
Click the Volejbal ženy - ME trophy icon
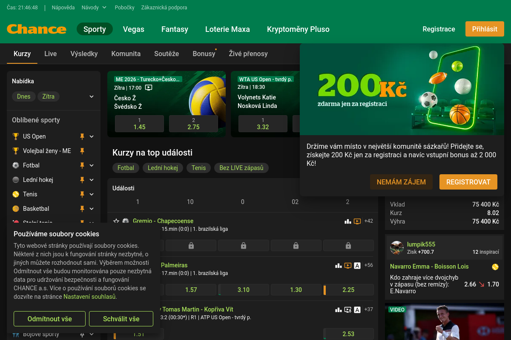(16, 151)
